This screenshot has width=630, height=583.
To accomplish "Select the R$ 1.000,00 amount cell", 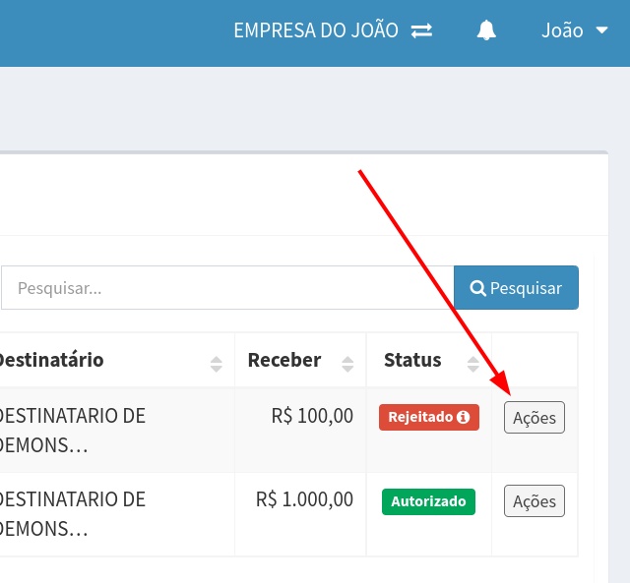I will 304,499.
